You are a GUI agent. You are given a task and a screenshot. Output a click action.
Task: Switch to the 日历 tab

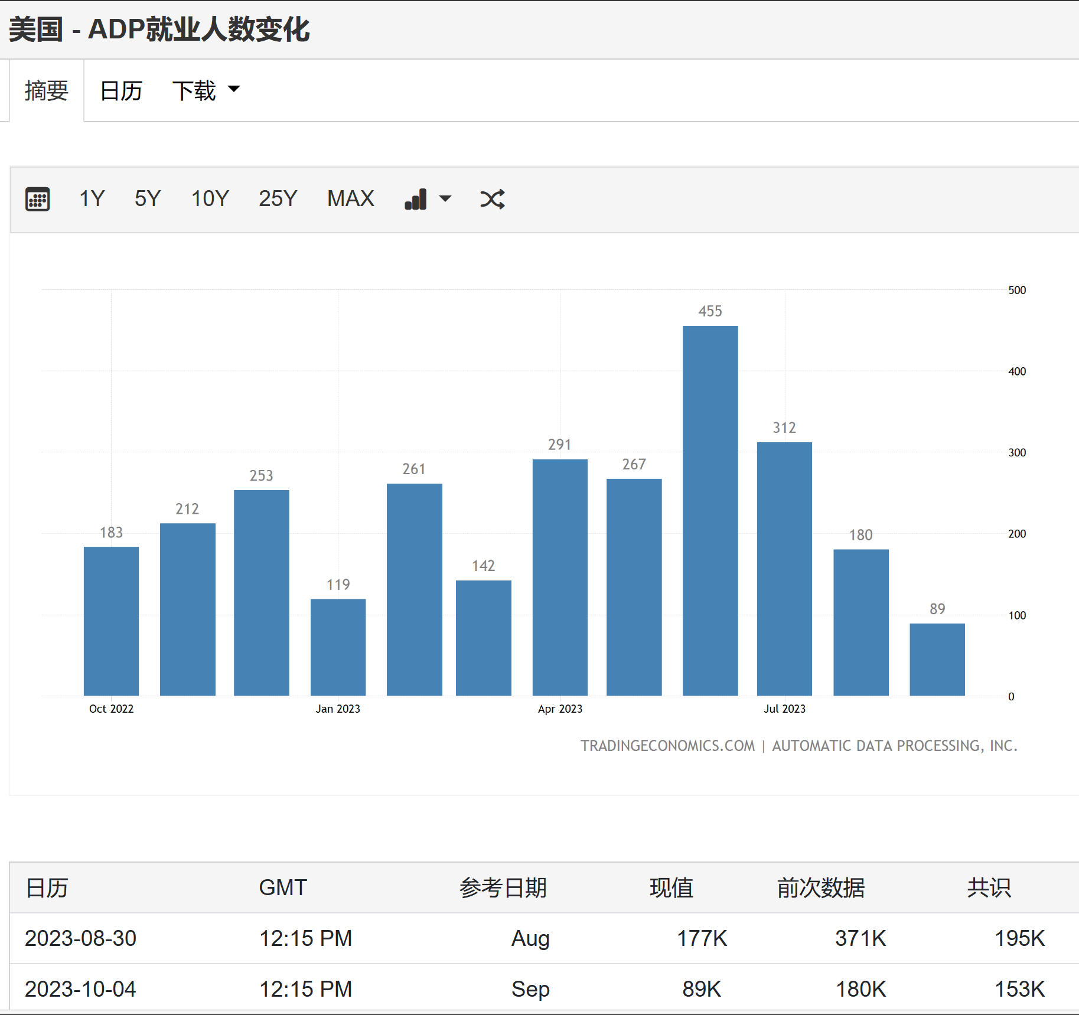tap(121, 91)
